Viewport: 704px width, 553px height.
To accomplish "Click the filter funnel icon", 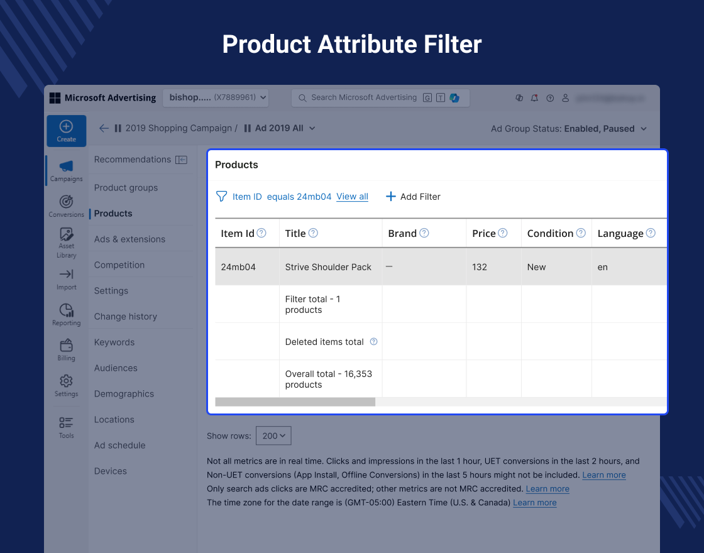I will tap(221, 196).
